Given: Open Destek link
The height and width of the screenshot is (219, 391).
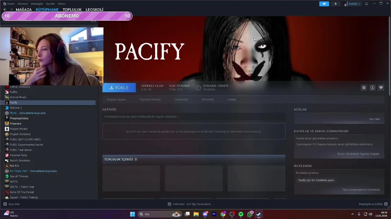Looking at the screenshot, I should click(x=232, y=99).
